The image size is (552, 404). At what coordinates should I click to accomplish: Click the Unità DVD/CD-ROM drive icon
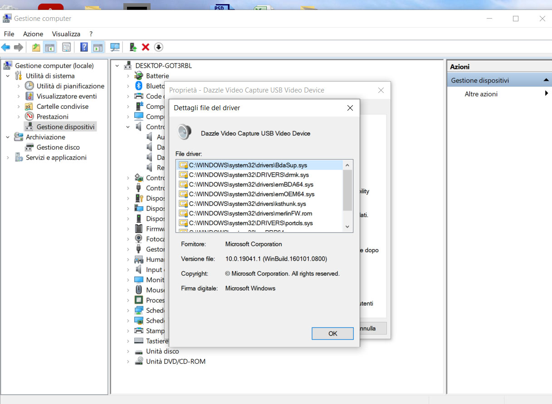[x=139, y=361]
